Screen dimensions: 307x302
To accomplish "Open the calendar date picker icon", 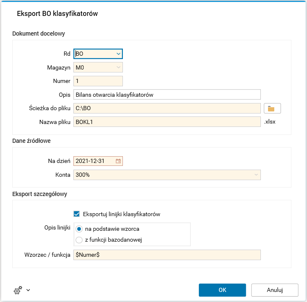I will pos(118,161).
